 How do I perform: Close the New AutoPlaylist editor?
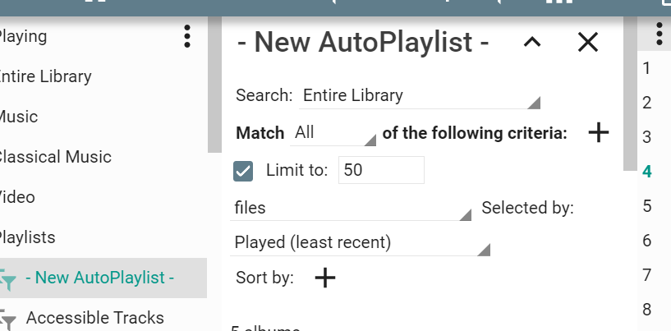tap(588, 43)
